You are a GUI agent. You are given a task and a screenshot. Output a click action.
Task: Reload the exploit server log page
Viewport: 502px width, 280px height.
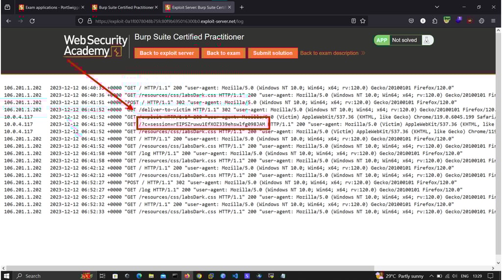(32, 21)
